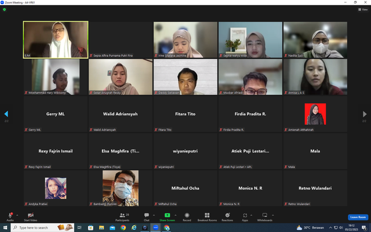Image resolution: width=371 pixels, height=232 pixels.
Task: Expand the arrow next to Apps
Action: pos(251,215)
